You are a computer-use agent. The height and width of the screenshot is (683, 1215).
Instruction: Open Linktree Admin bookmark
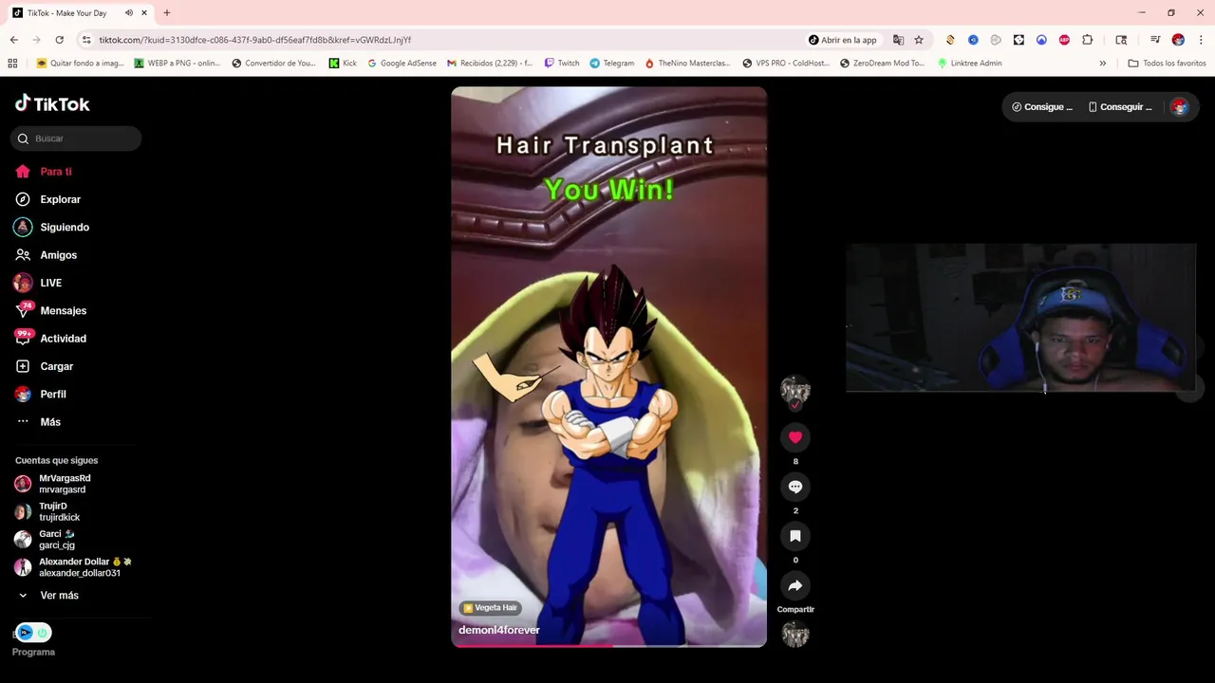tap(969, 64)
